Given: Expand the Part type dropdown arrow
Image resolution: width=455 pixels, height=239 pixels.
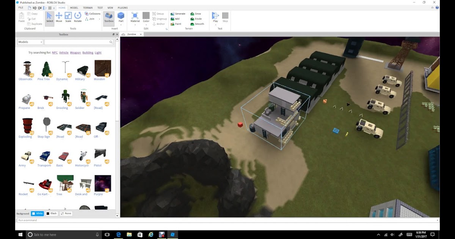Looking at the screenshot, I should [x=121, y=25].
